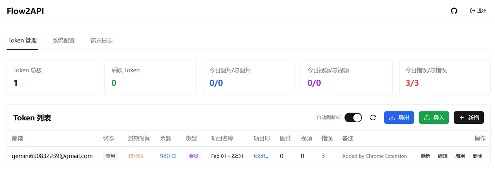This screenshot has height=185, width=495.
Task: Click the 导入 import button
Action: (434, 118)
